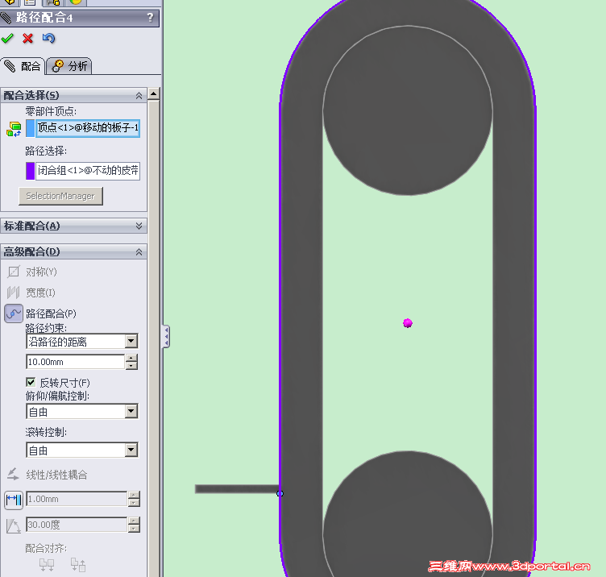Viewport: 606px width, 577px height.
Task: Click the multiple mate mode icon
Action: point(14,129)
